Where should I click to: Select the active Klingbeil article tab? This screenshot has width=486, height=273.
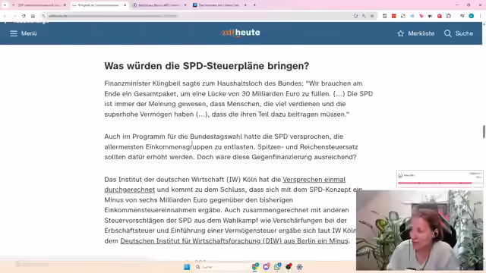tap(99, 5)
